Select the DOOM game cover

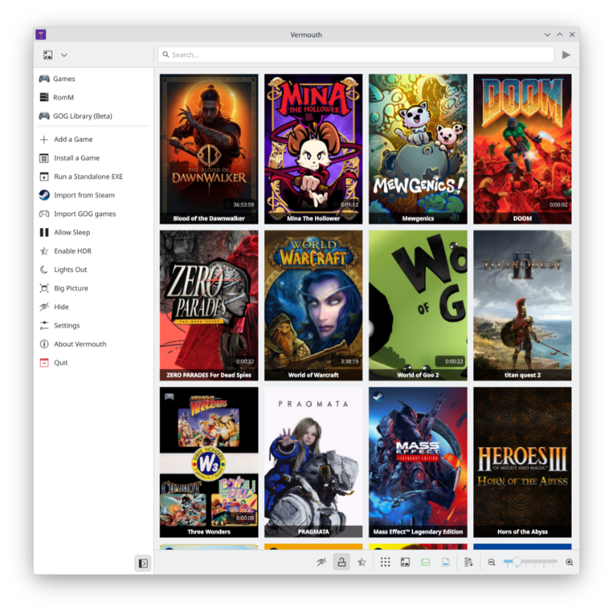pyautogui.click(x=523, y=149)
